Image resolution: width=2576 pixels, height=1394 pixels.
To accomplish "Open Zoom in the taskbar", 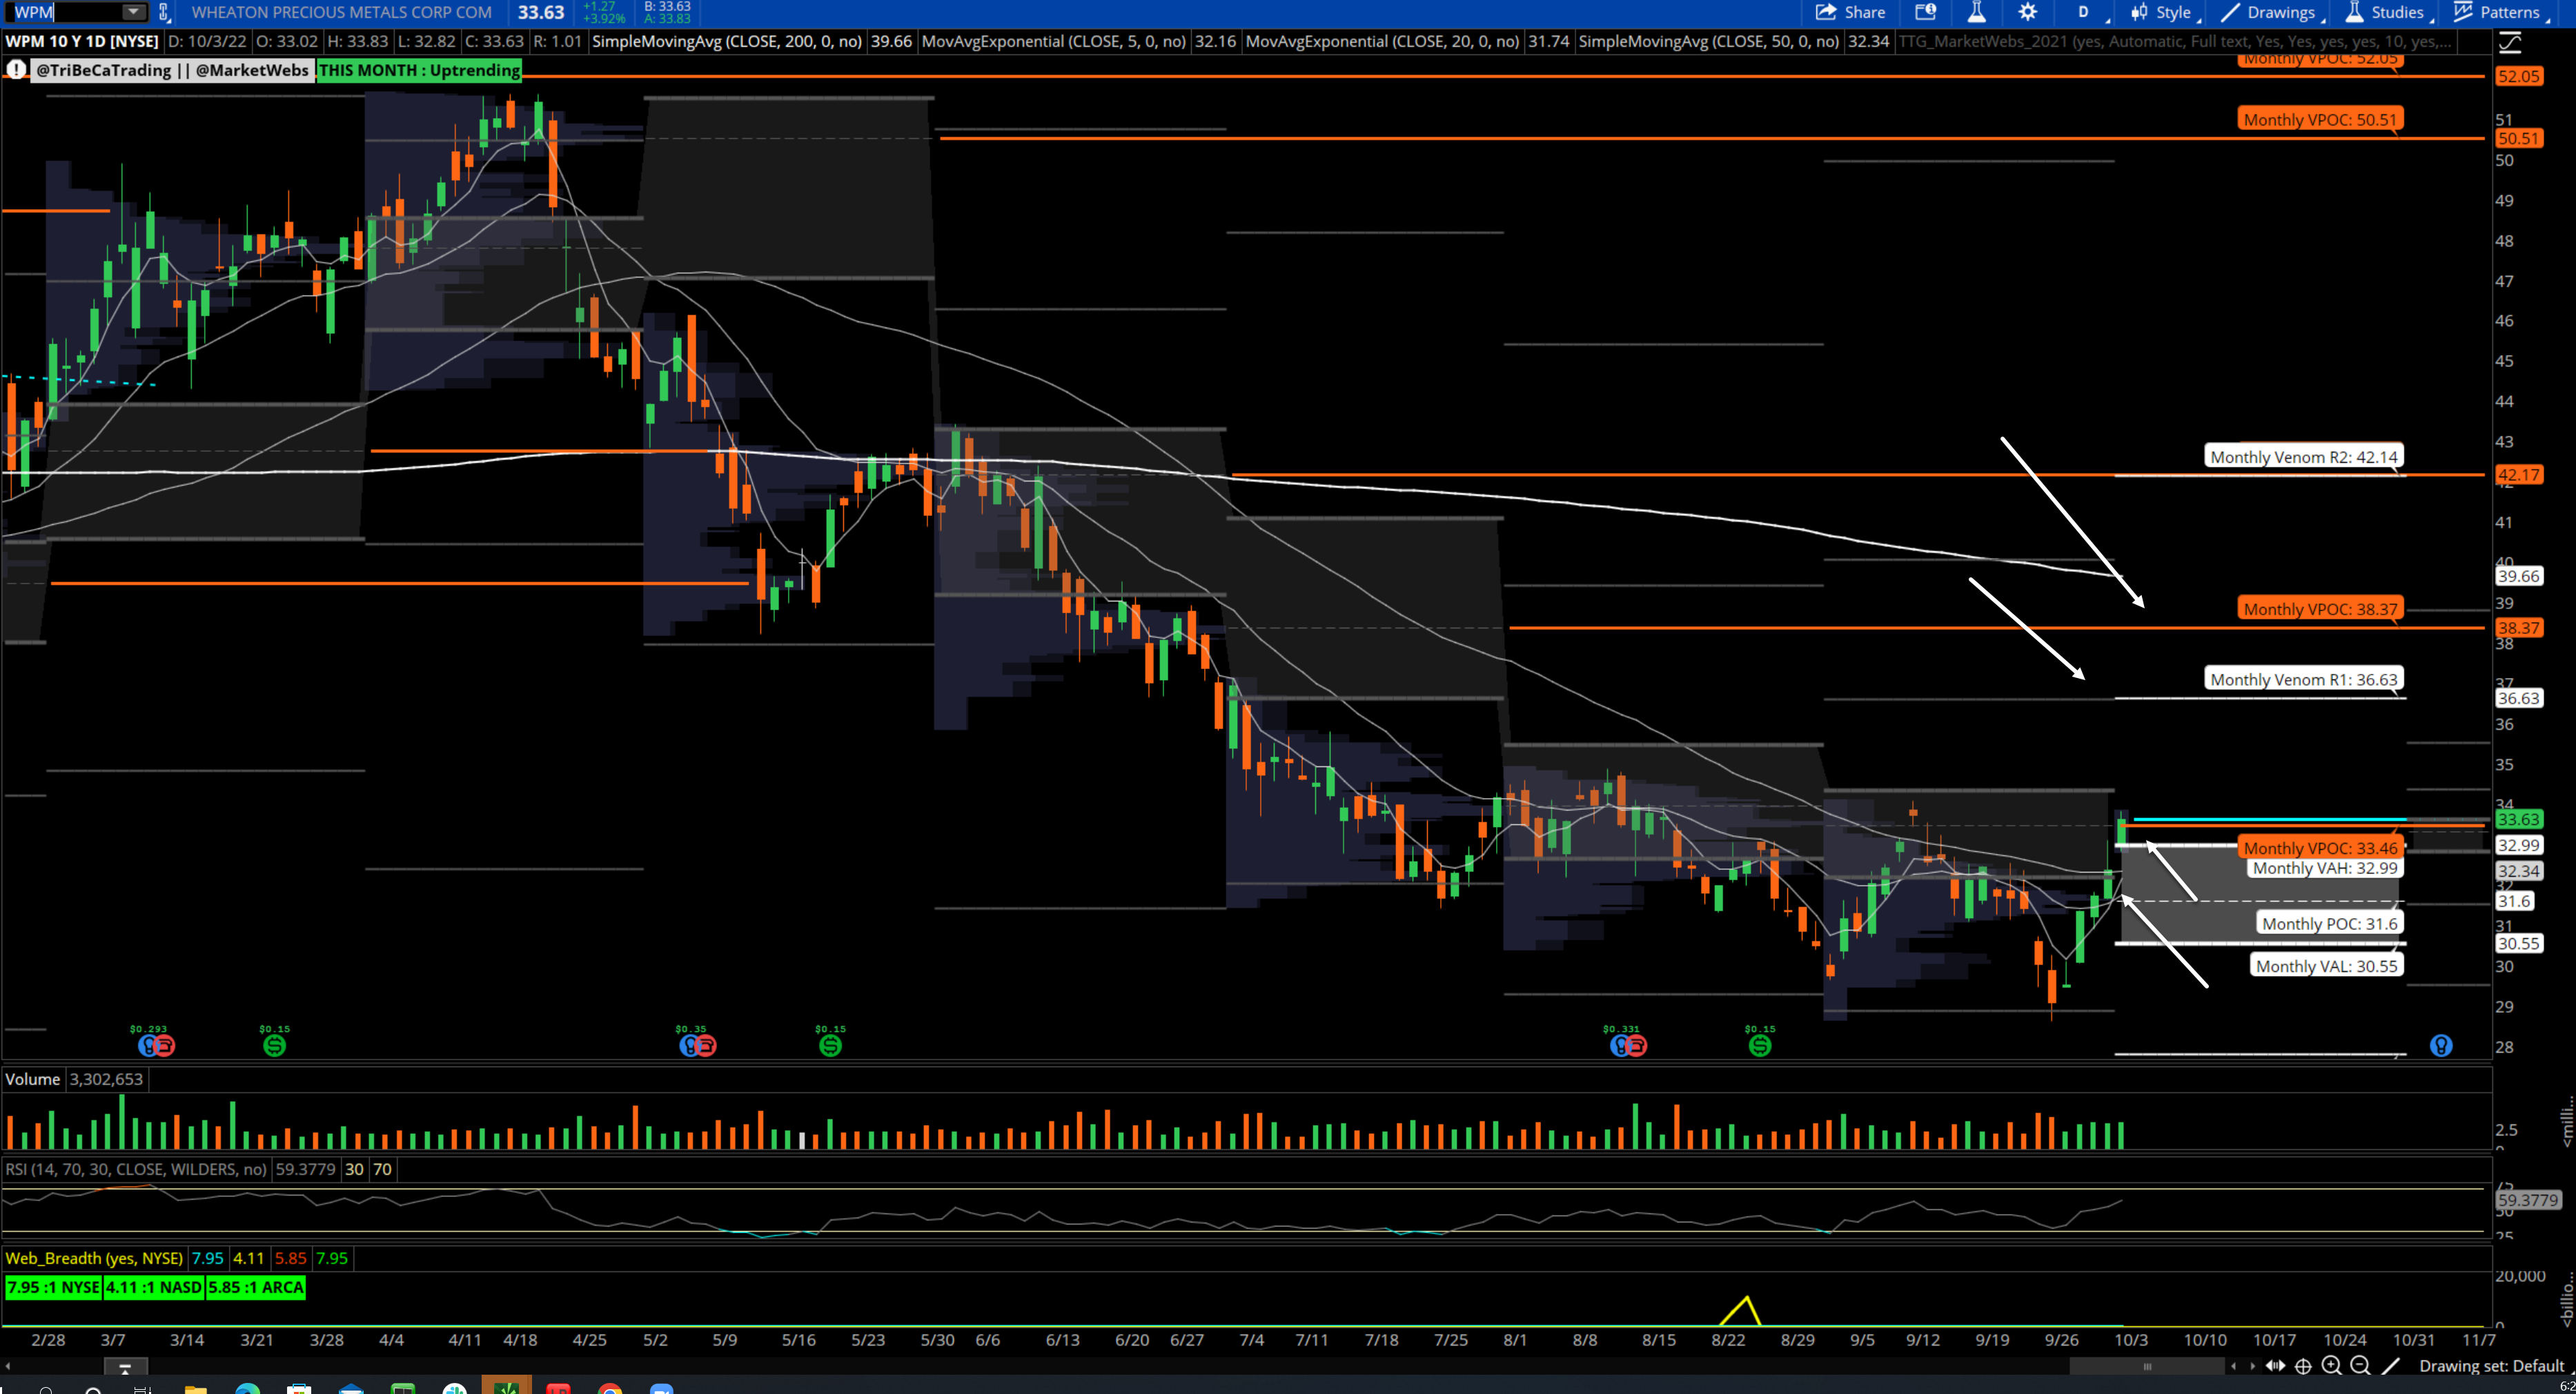I will (x=662, y=1389).
